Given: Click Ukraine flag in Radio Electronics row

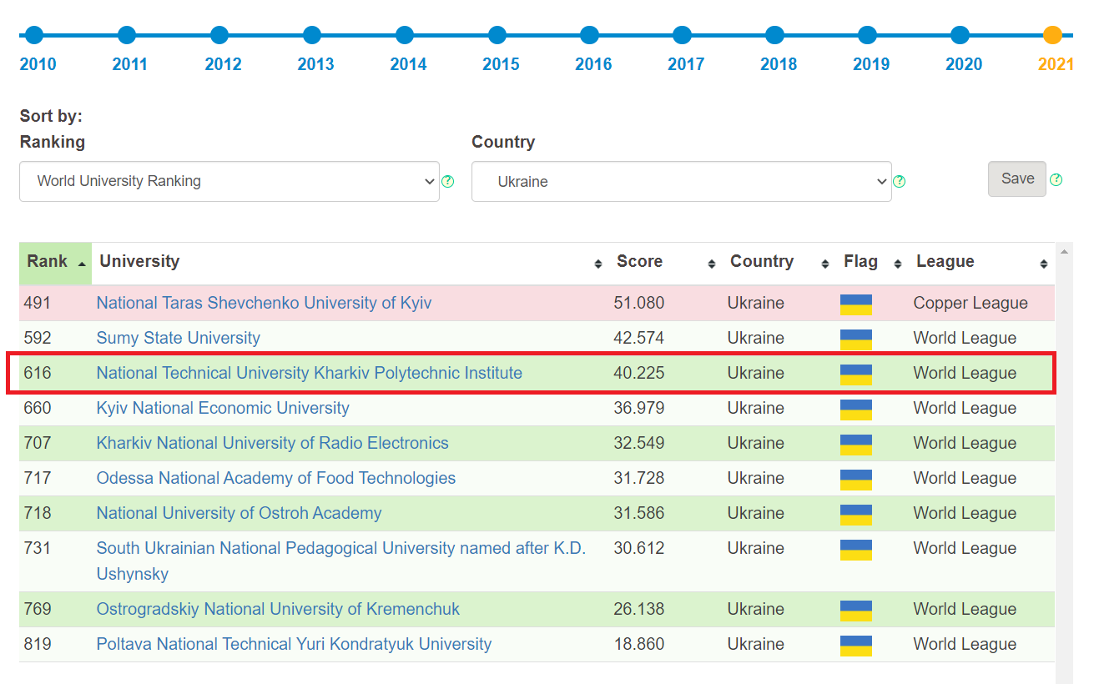Looking at the screenshot, I should (x=856, y=445).
